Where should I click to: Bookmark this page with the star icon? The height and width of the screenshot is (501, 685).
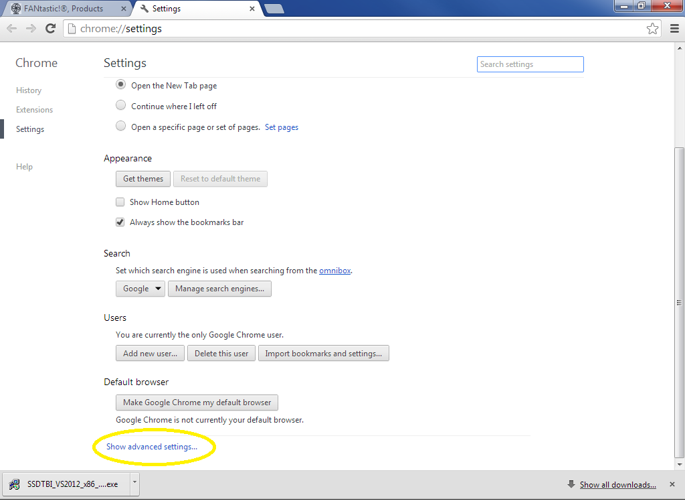click(652, 28)
